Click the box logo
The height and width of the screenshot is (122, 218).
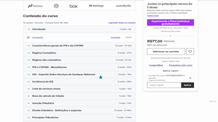[x=74, y=6]
